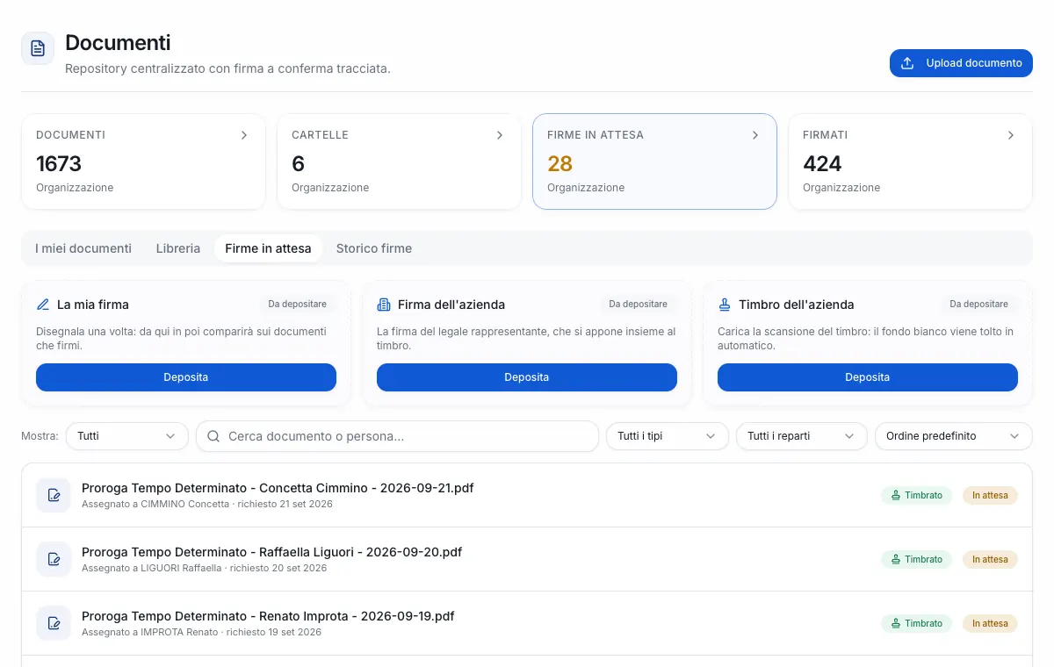The height and width of the screenshot is (667, 1054).
Task: Click the Timbrato stamp badge on Improta row
Action: pyautogui.click(x=916, y=623)
